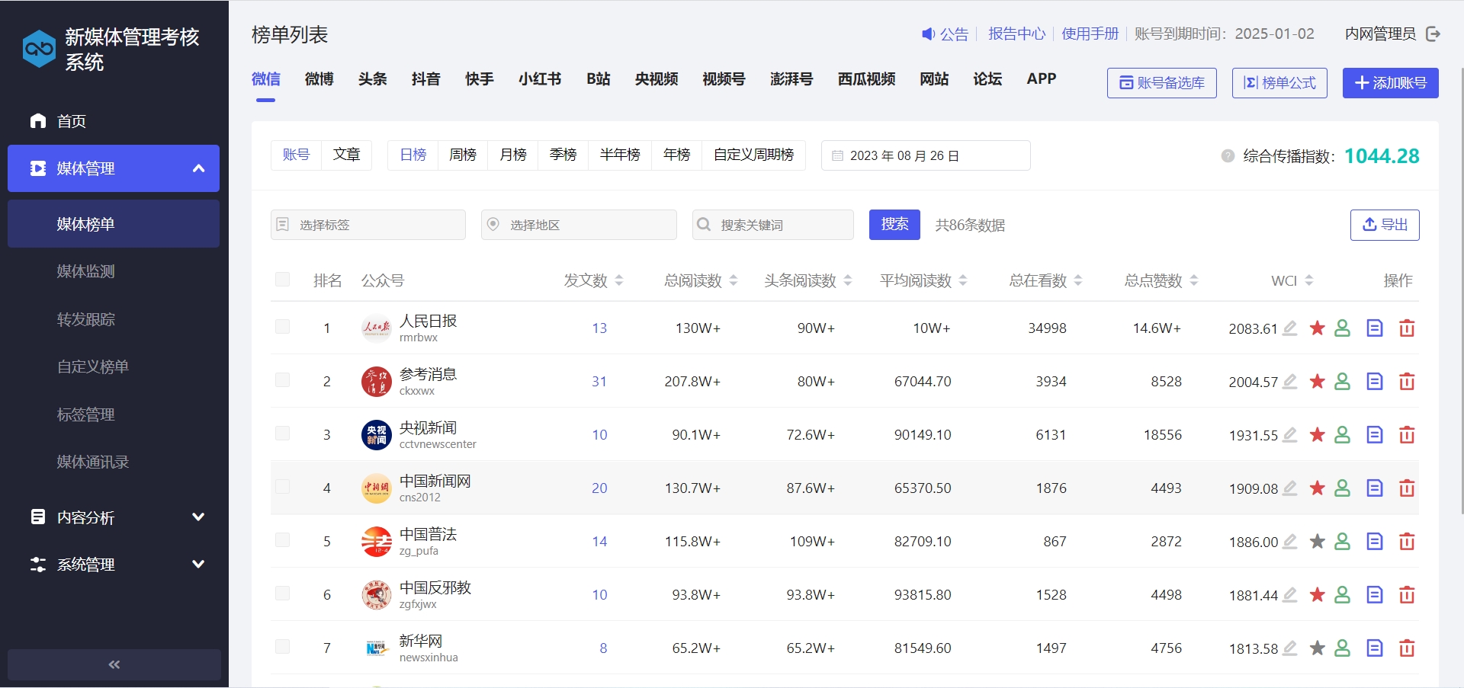Check the checkbox for 参考消息 row

[283, 380]
